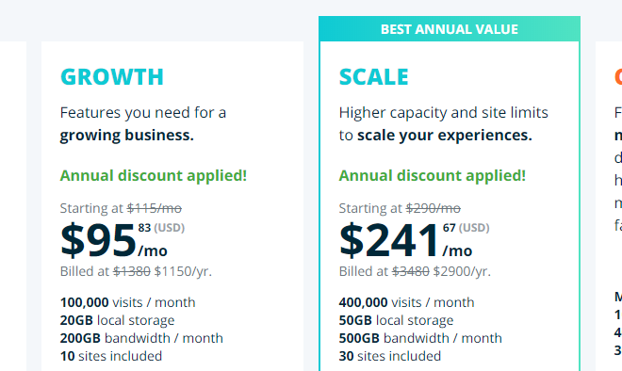Click '50GB local storage' feature
The width and height of the screenshot is (622, 371).
[396, 320]
